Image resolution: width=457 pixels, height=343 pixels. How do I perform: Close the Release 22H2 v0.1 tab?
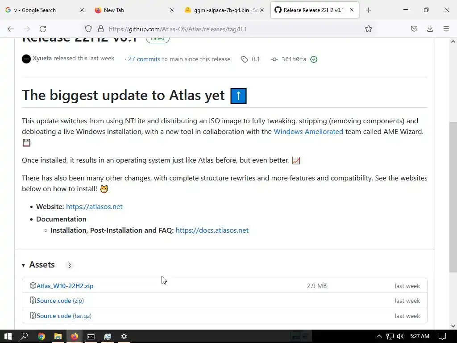[x=352, y=10]
